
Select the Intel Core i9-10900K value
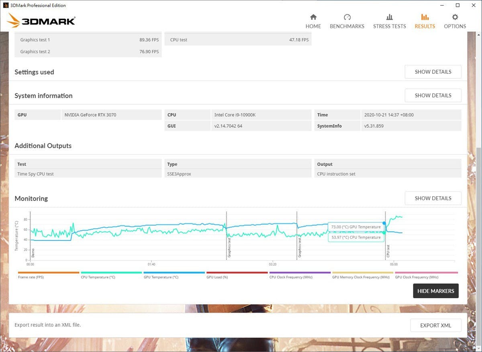tap(261, 115)
